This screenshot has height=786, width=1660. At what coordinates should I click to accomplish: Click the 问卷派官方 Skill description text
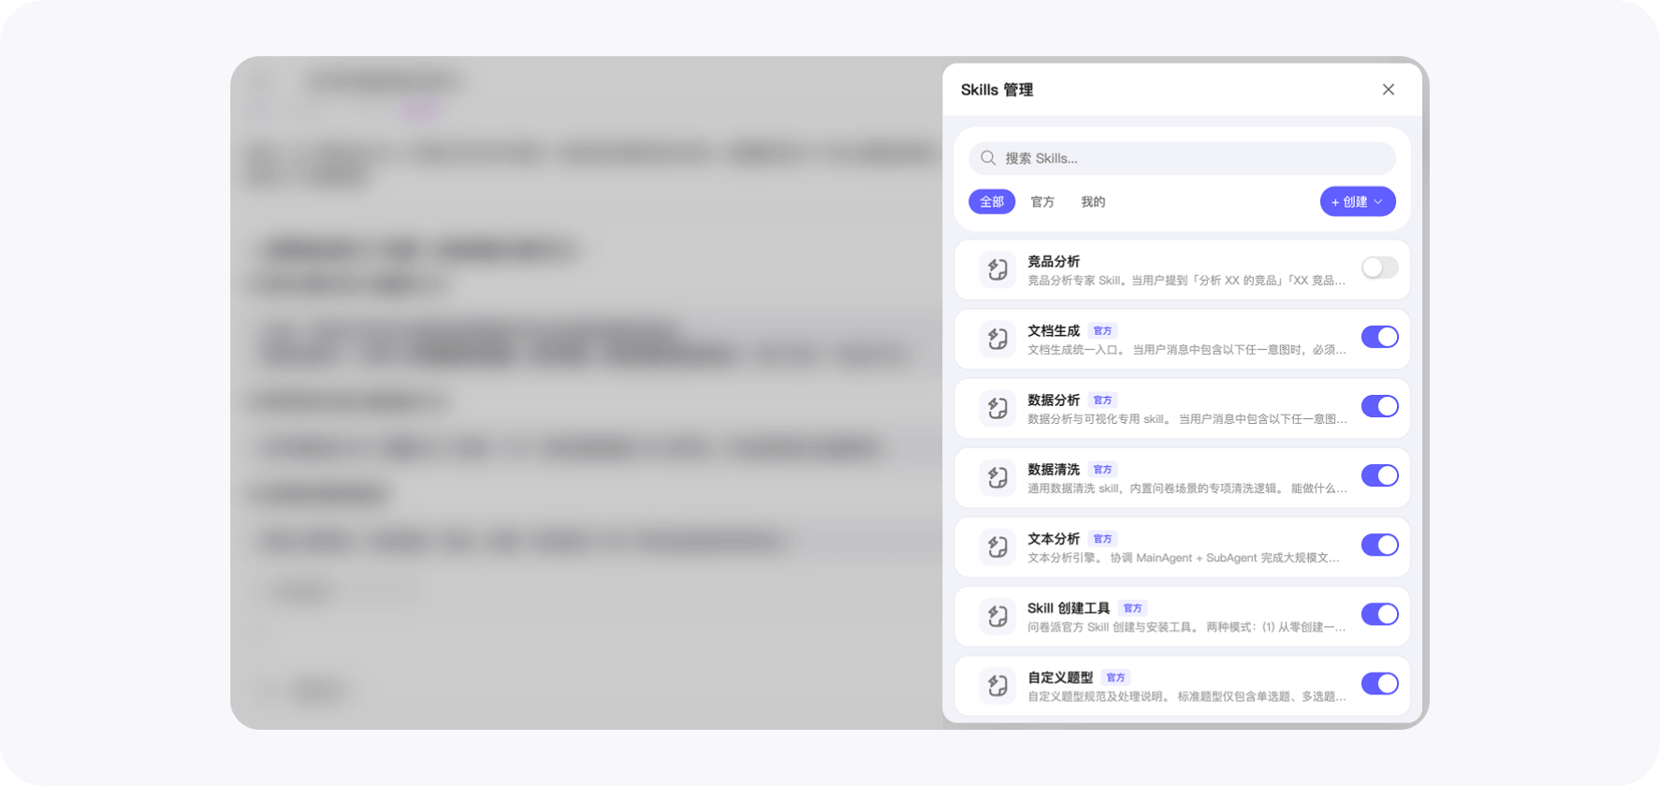1187,627
